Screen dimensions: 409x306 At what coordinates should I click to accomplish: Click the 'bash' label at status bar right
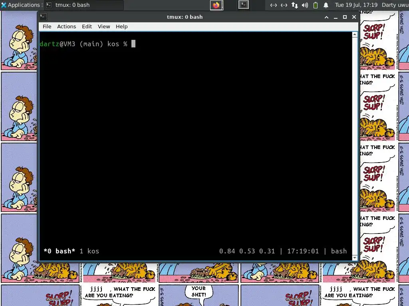[339, 251]
